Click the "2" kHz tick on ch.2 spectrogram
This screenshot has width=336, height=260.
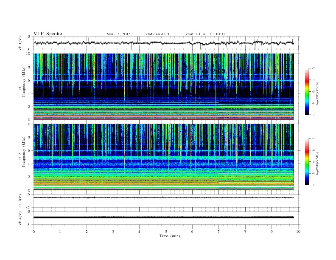tap(29, 177)
